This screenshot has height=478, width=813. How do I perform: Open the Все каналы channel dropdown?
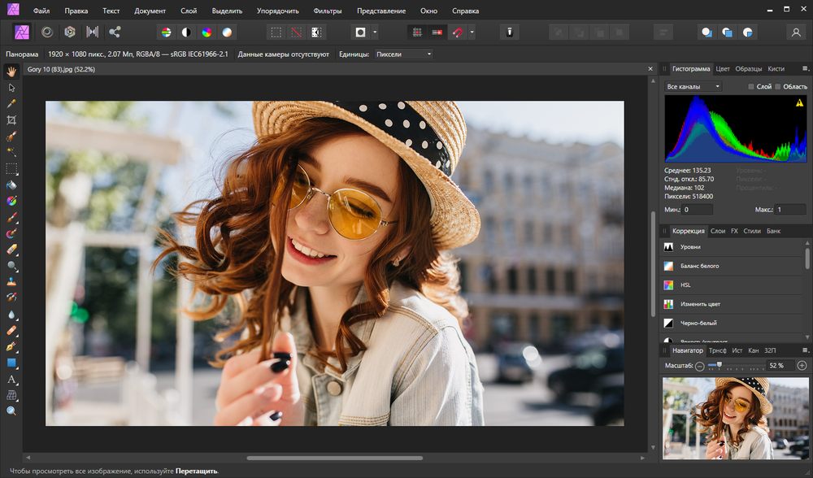pyautogui.click(x=693, y=86)
